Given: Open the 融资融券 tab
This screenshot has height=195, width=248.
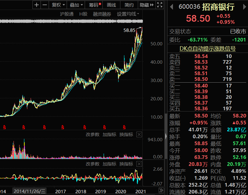Looking at the screenshot, I should pos(102,14).
